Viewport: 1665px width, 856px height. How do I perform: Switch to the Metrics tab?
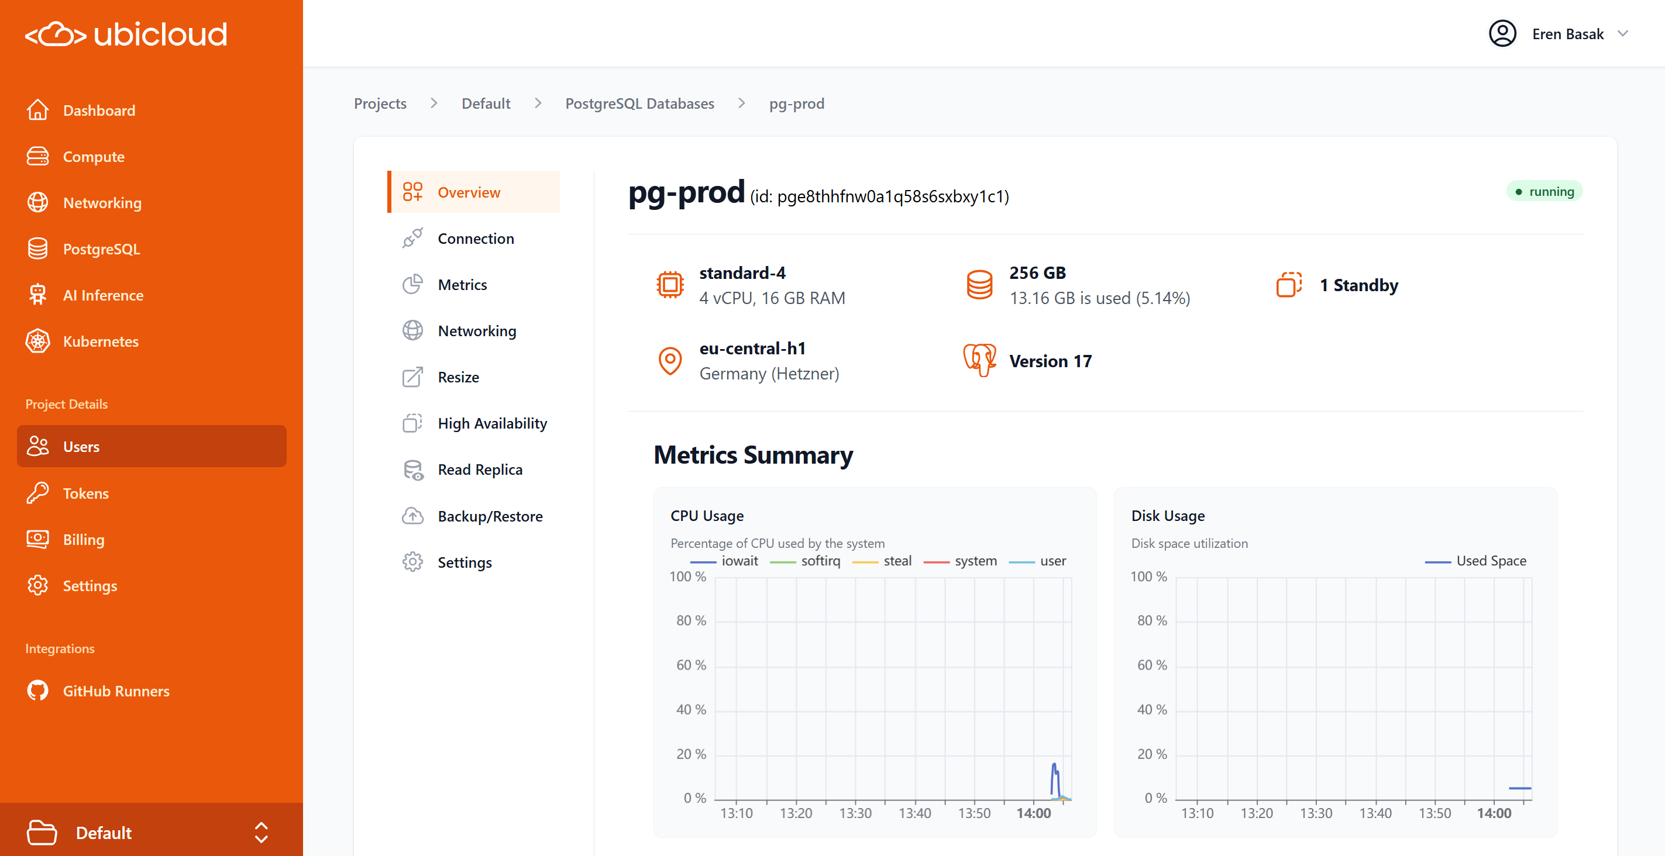[462, 285]
